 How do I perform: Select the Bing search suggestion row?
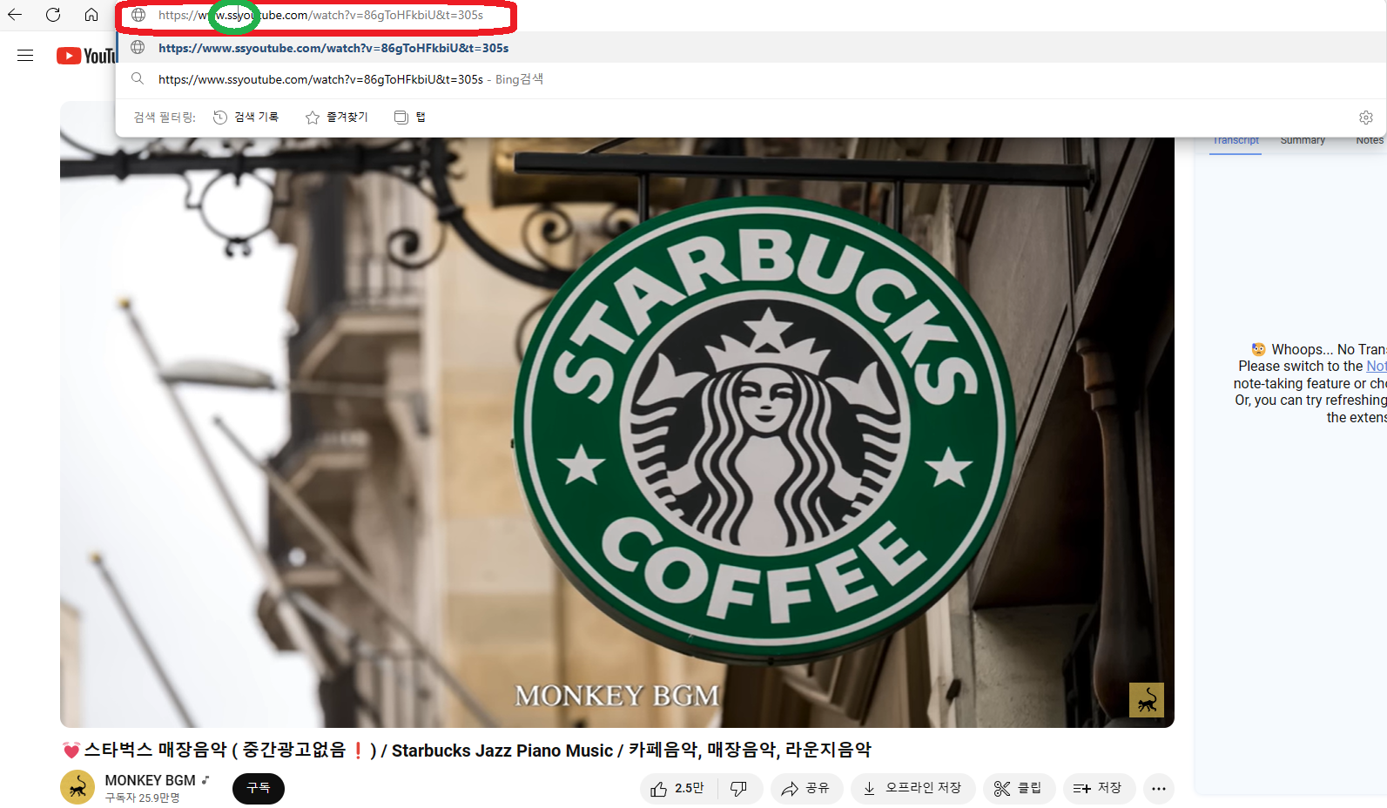click(x=751, y=79)
